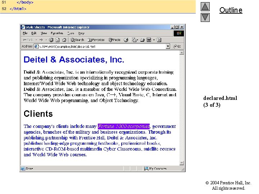This screenshot has width=259, height=194.
Task: Click the IE icon in title bar
Action: pos(23,27)
